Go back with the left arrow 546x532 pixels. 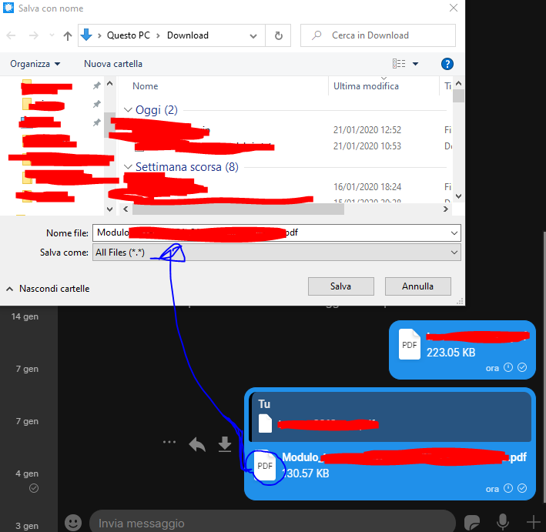pyautogui.click(x=11, y=35)
